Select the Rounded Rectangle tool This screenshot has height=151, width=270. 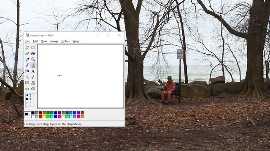(x=33, y=89)
